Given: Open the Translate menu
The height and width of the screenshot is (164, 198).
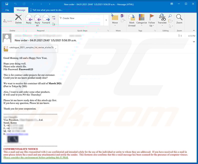Looking at the screenshot, I should point(162,20).
